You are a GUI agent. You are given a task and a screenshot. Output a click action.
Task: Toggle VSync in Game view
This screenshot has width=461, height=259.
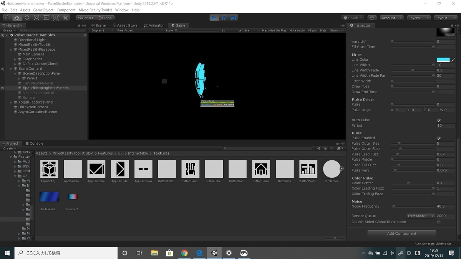[312, 30]
